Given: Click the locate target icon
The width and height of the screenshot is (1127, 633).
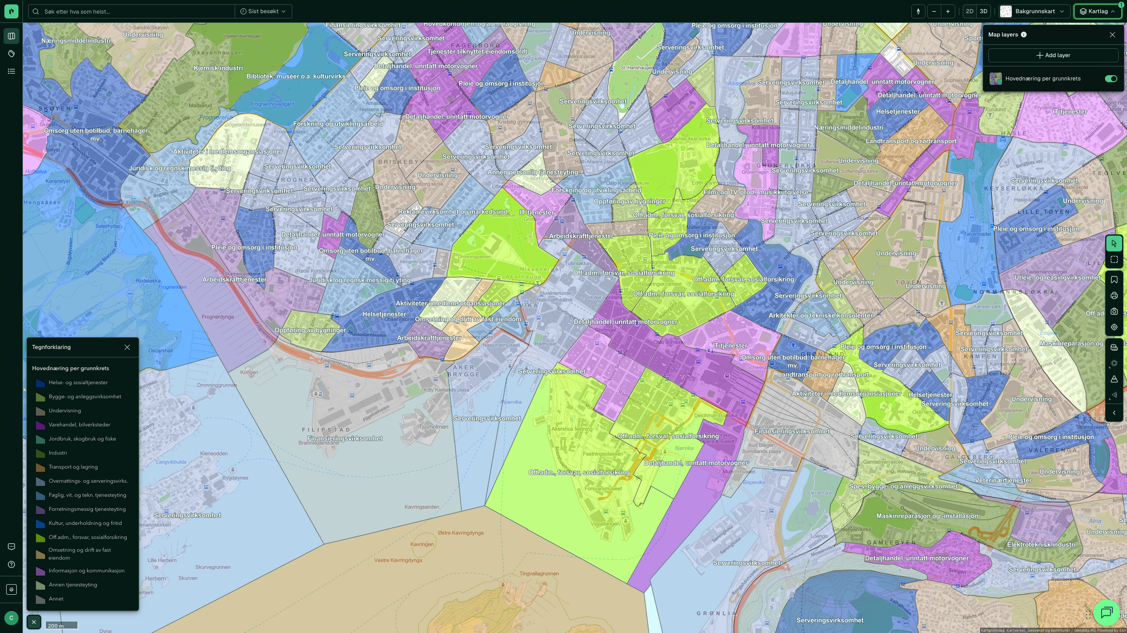Looking at the screenshot, I should (x=1114, y=327).
